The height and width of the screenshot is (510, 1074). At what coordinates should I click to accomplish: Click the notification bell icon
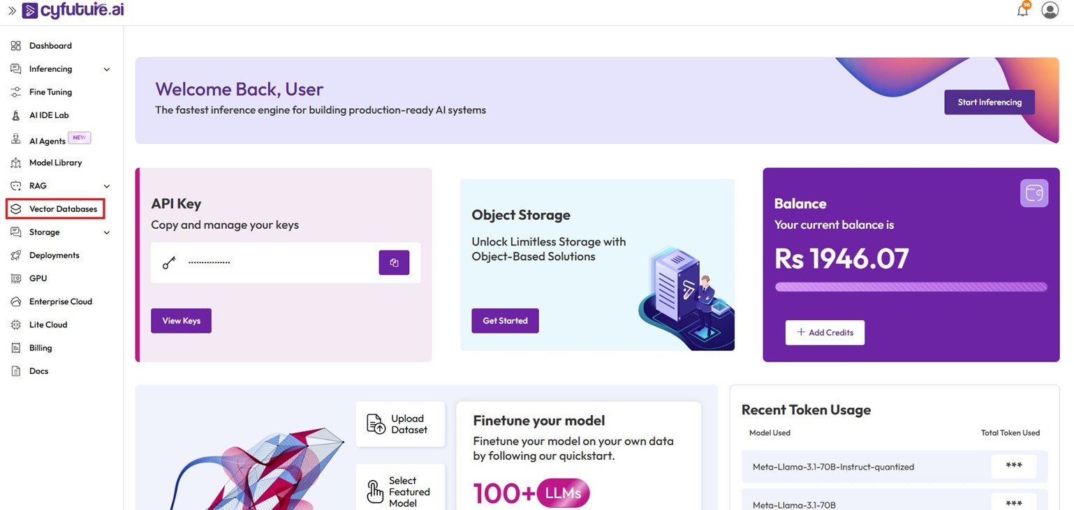[x=1022, y=10]
